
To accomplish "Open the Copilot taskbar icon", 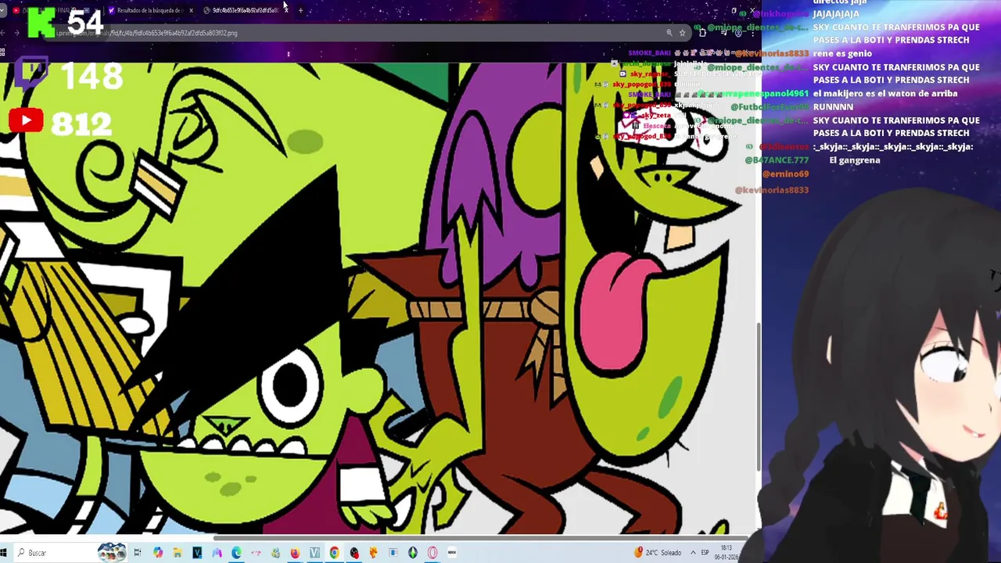I will (x=158, y=553).
